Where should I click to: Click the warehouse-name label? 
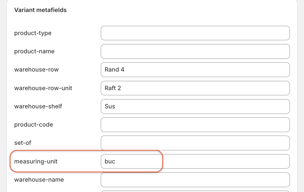point(39,180)
